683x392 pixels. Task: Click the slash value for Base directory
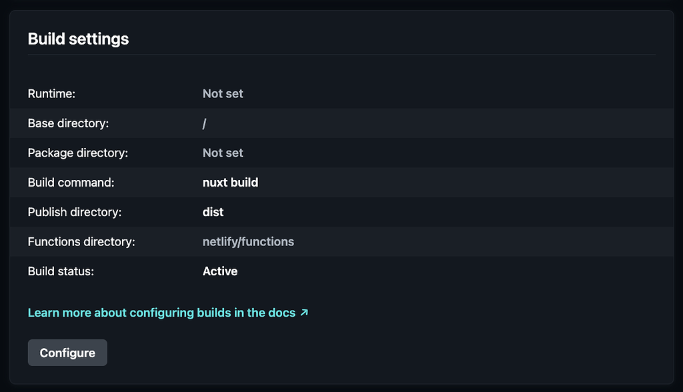point(204,123)
